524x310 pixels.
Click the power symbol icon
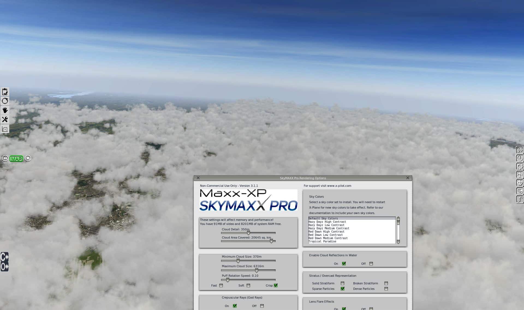tap(520, 158)
